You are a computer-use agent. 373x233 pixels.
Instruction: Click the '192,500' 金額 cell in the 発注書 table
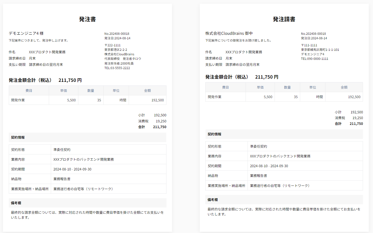[147, 100]
